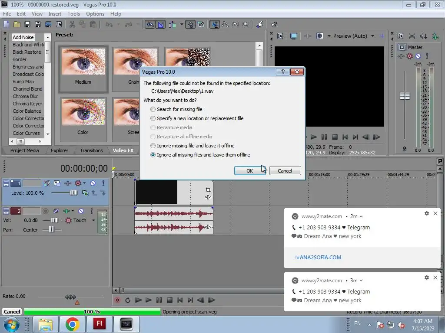
Task: Click the lock icon below Master fader
Action: (x=405, y=149)
